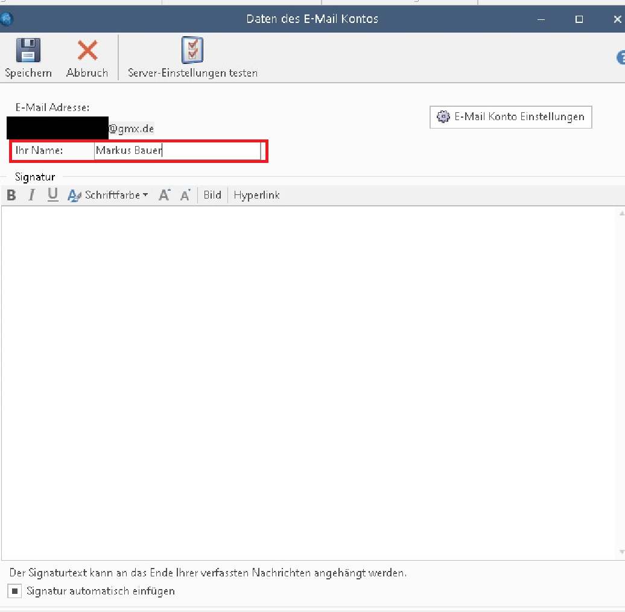
Task: Click the @gmx.de email address text
Action: click(x=131, y=129)
